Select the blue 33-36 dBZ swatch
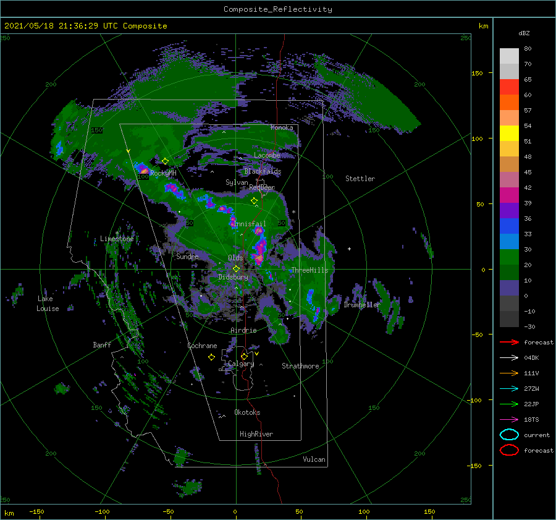556x520 pixels. pos(509,226)
